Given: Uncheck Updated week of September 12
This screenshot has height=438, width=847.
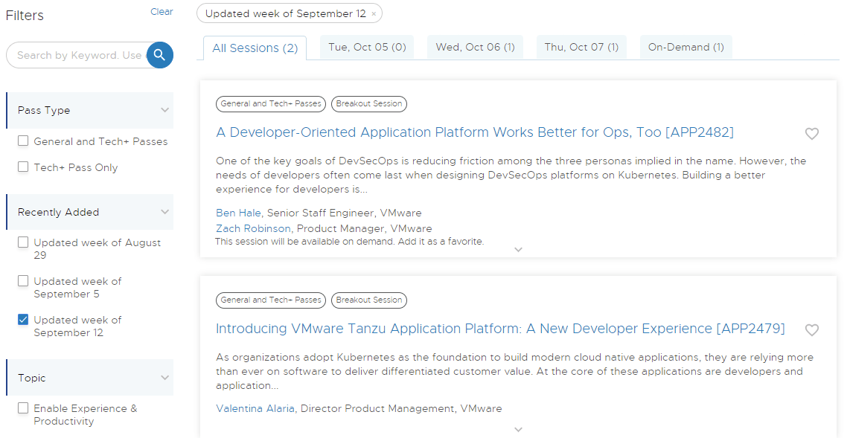Looking at the screenshot, I should 24,320.
